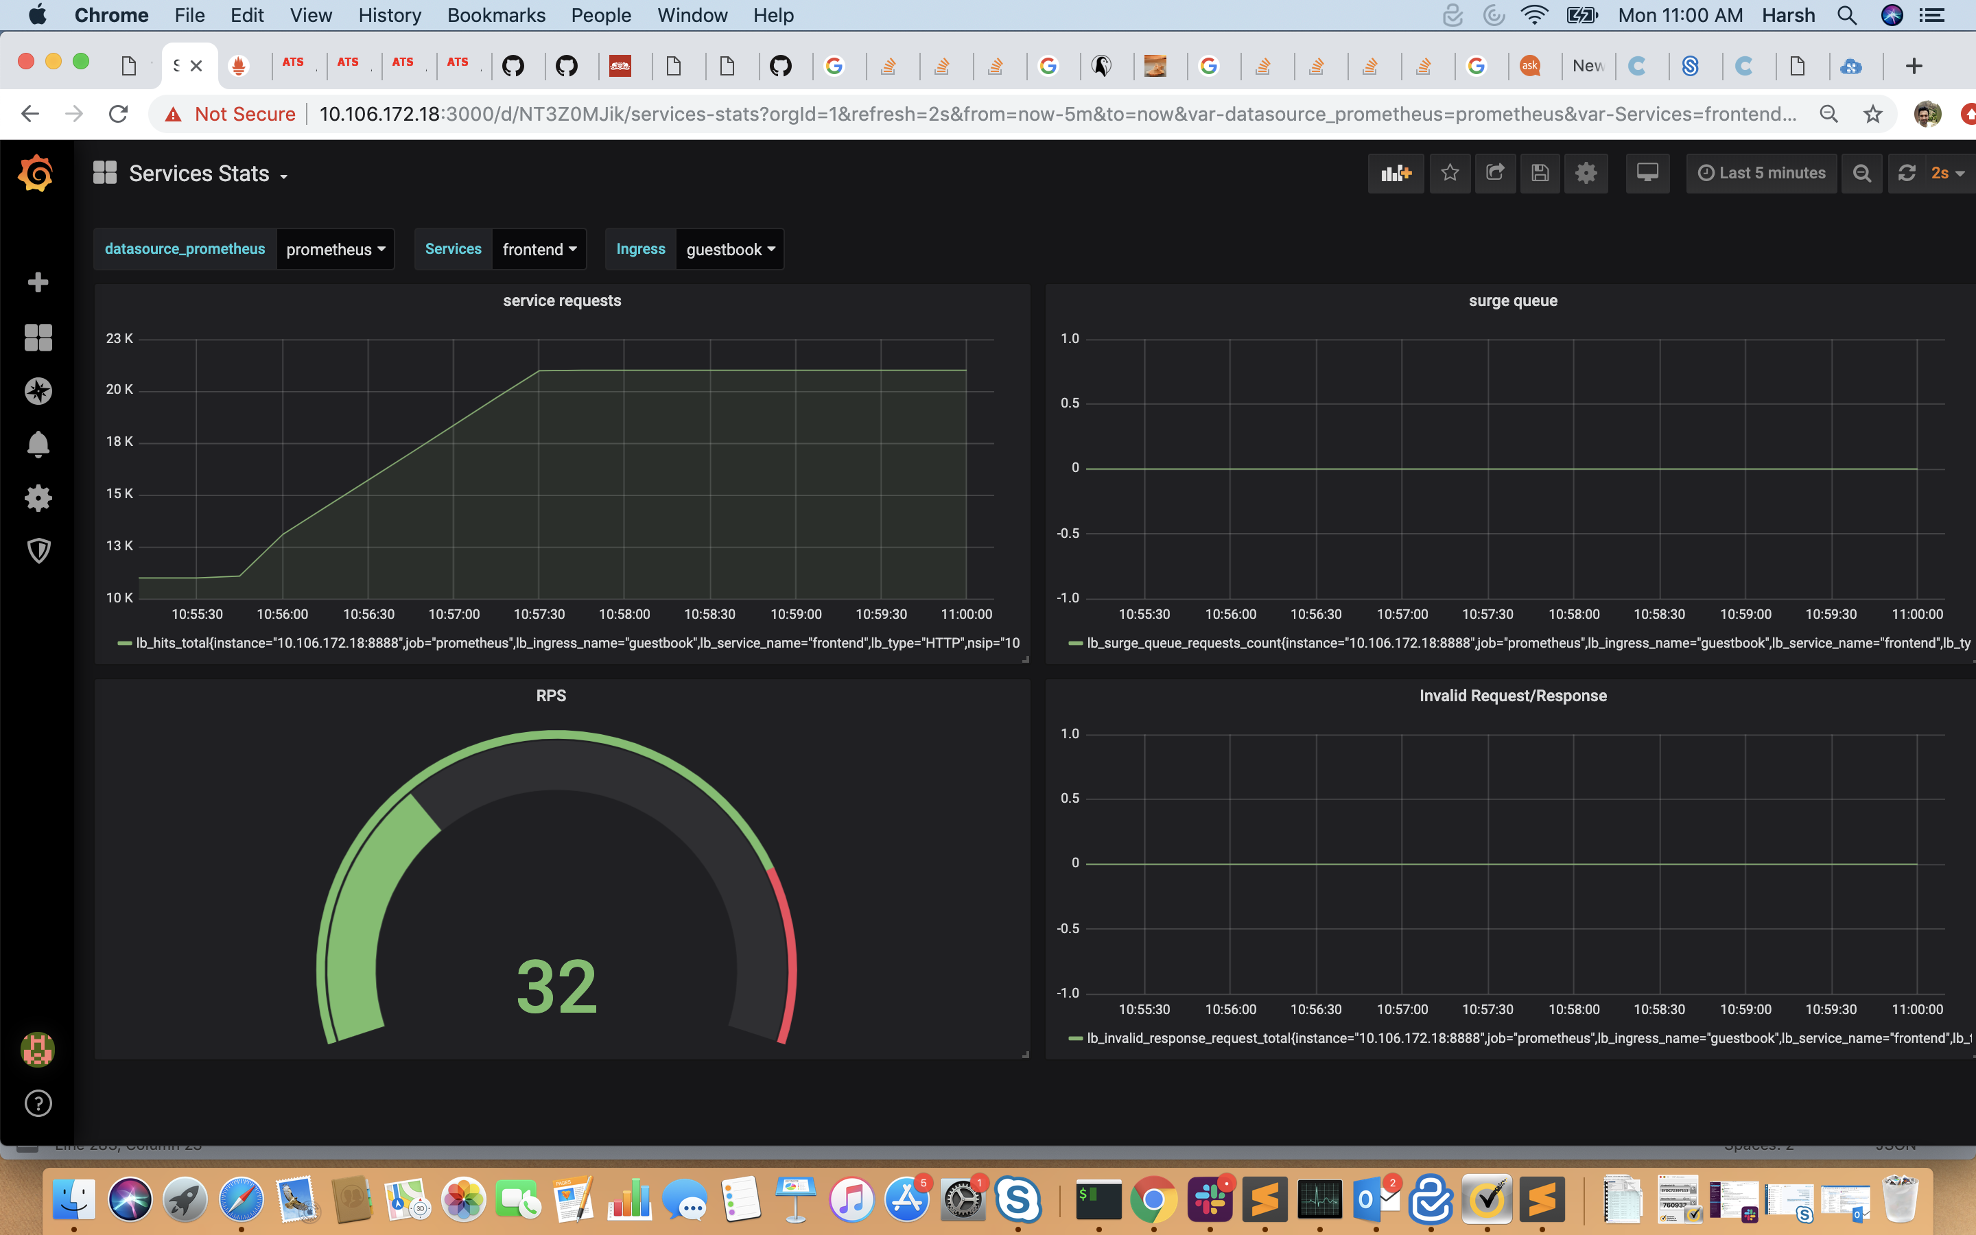Image resolution: width=1976 pixels, height=1235 pixels.
Task: Open Explore compass icon in sidebar
Action: [x=38, y=391]
